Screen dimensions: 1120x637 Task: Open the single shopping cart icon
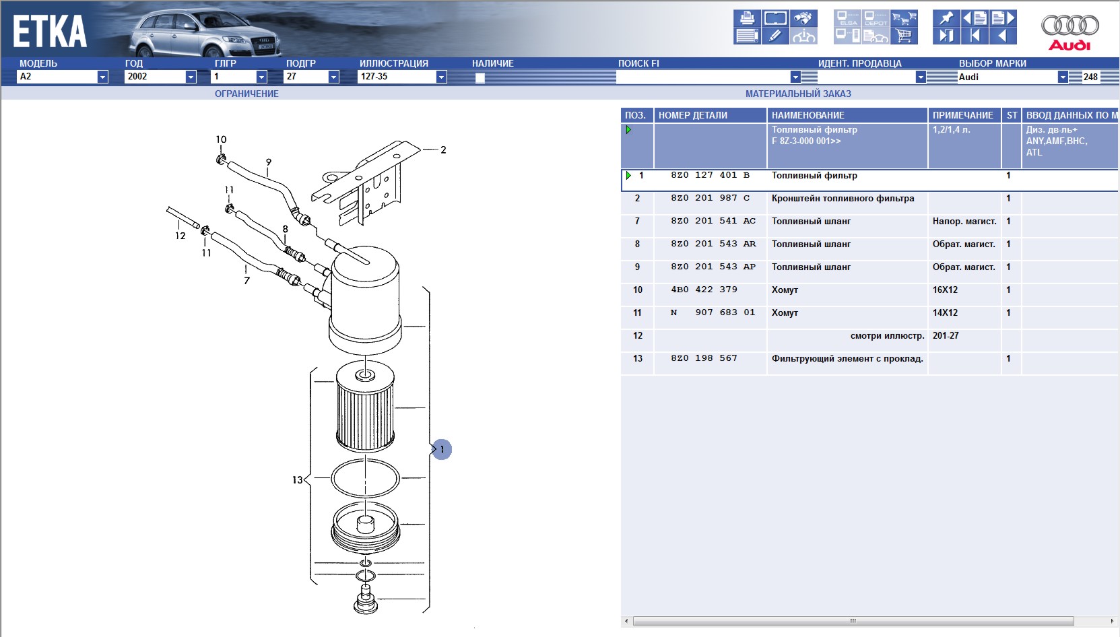(x=904, y=36)
